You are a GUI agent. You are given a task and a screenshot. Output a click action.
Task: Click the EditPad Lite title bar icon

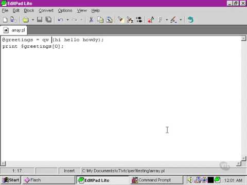pos(4,4)
